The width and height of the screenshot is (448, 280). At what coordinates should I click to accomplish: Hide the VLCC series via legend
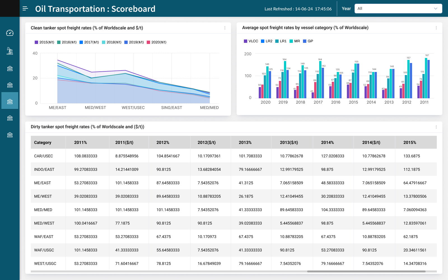pos(251,41)
